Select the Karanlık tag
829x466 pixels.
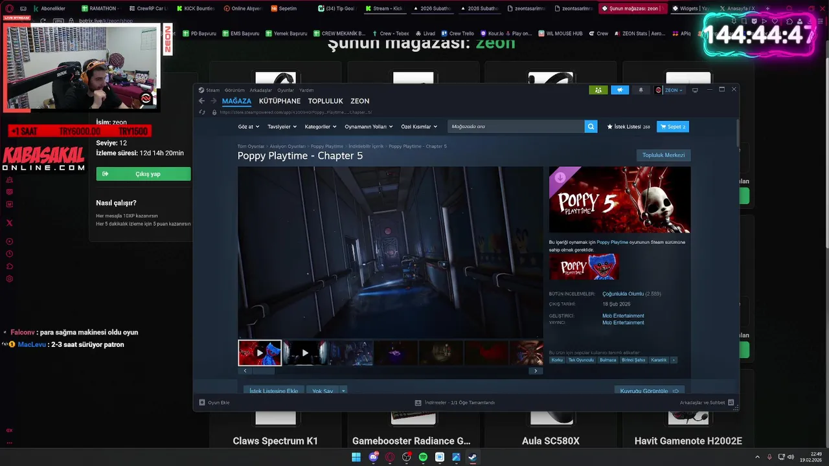pos(659,360)
